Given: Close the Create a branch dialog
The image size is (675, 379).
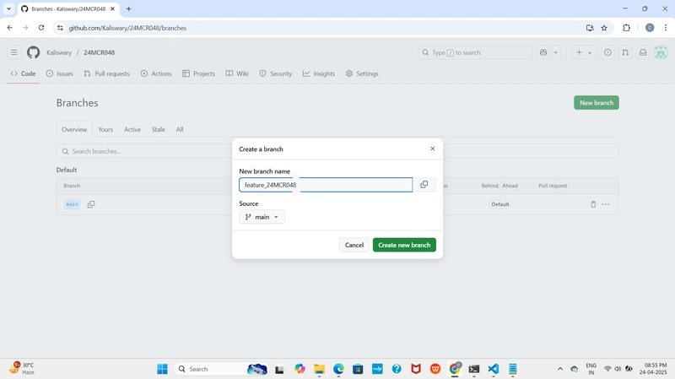Looking at the screenshot, I should point(433,149).
